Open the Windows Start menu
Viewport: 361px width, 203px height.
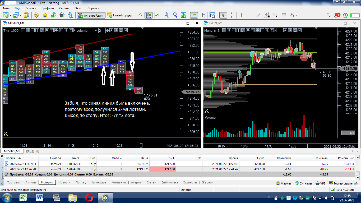[7, 197]
